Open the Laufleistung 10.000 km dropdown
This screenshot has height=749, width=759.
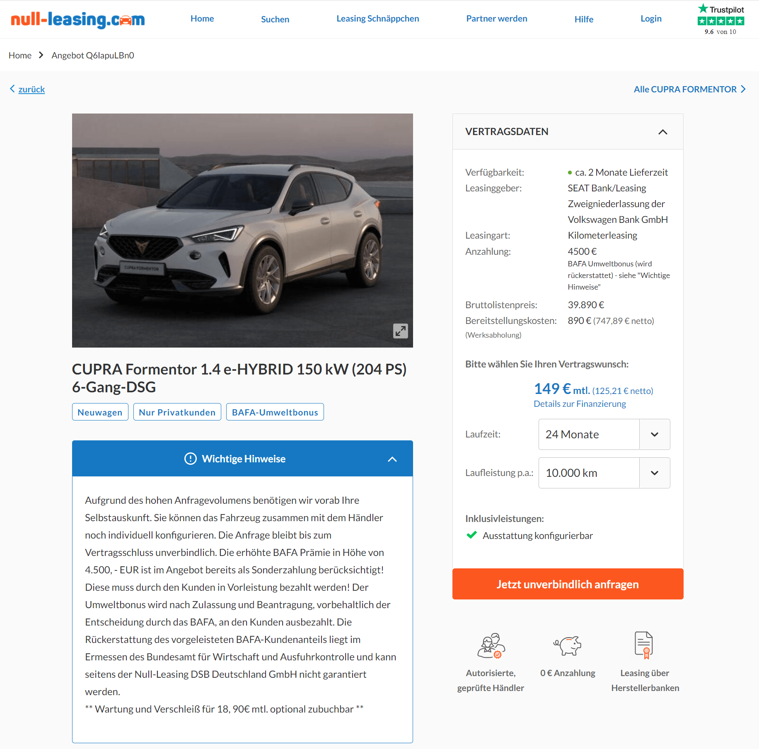(604, 473)
